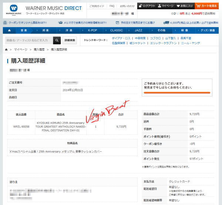
Task: Click the 中森明菜 trend keyword
Action: (140, 38)
